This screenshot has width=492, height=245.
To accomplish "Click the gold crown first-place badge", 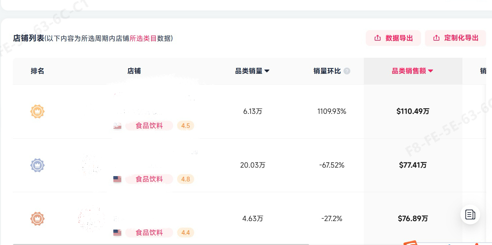I will (x=37, y=112).
